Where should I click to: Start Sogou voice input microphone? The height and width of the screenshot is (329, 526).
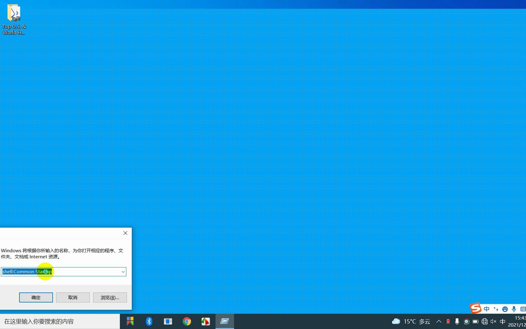(x=514, y=309)
